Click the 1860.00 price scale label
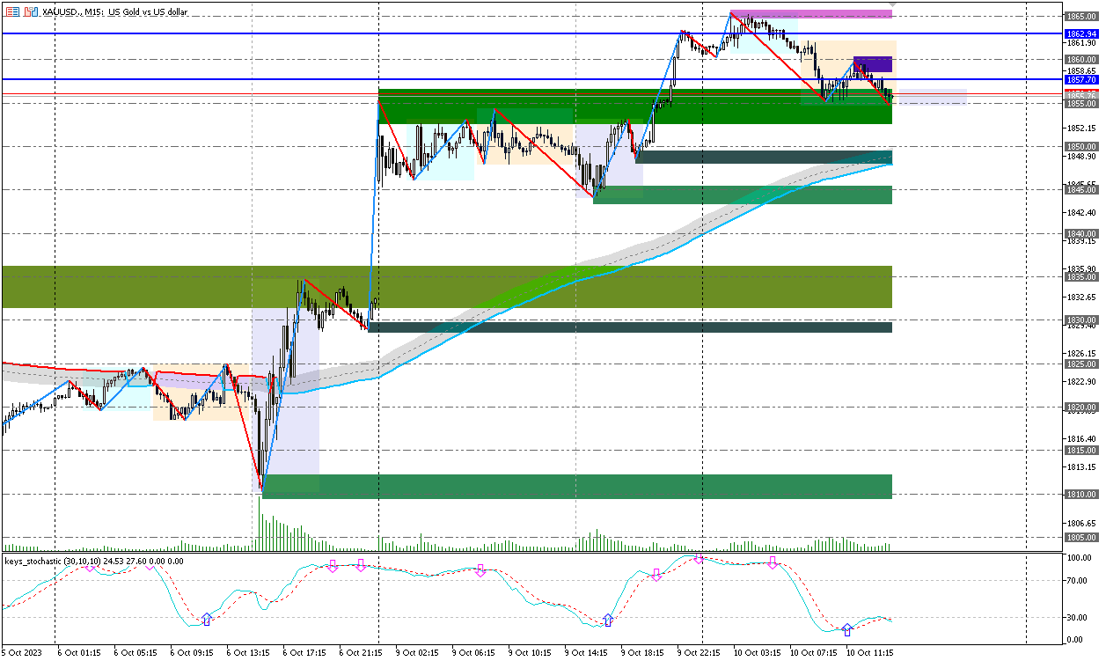Screen dimensions: 1106x661 (1080, 60)
